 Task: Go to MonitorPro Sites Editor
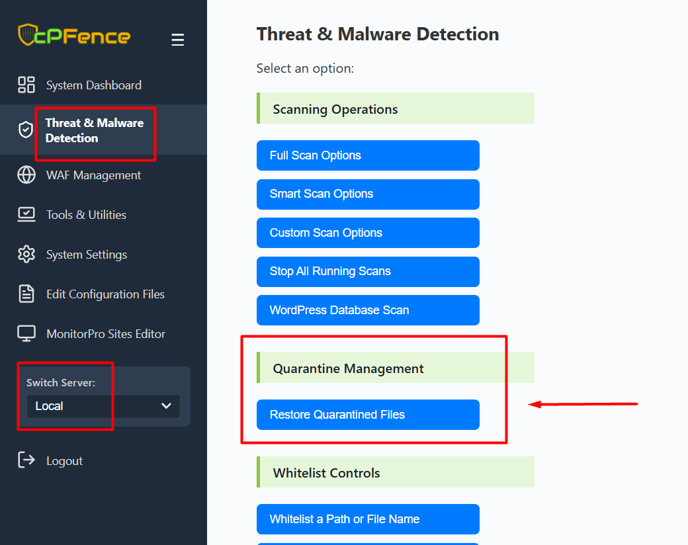click(106, 334)
